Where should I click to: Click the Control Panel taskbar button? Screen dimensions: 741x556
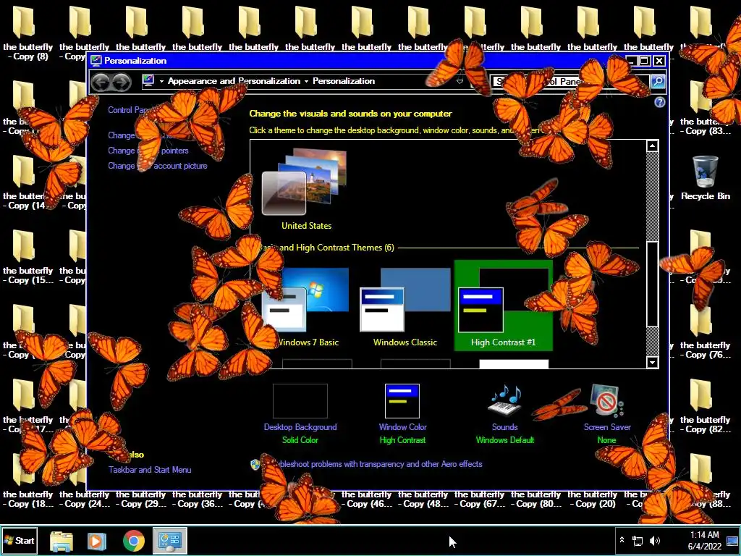click(170, 540)
